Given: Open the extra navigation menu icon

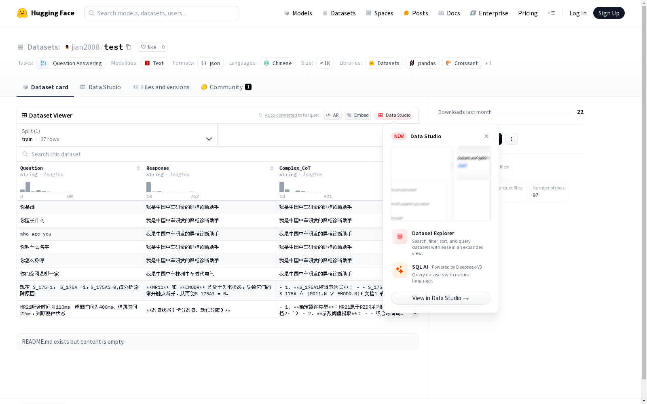Looking at the screenshot, I should [551, 13].
